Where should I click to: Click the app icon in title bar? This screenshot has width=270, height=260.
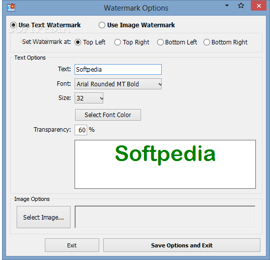pyautogui.click(x=11, y=8)
